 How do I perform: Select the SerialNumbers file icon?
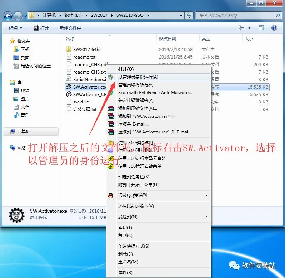point(69,79)
